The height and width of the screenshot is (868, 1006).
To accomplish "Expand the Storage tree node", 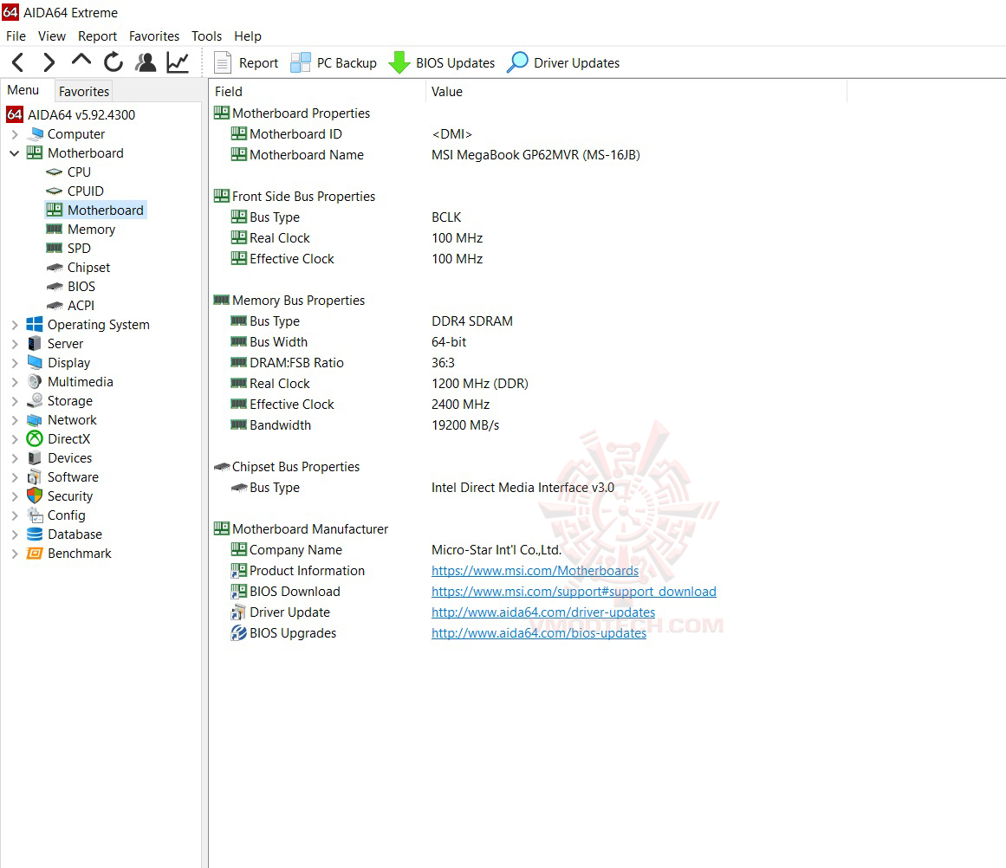I will [x=14, y=401].
